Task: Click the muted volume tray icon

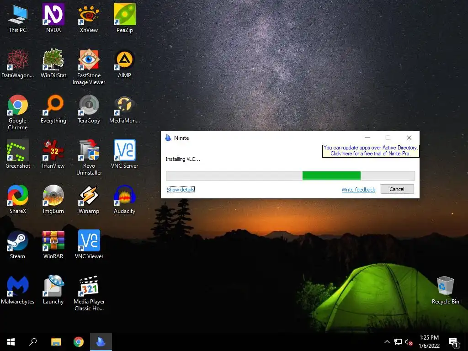Action: [409, 342]
